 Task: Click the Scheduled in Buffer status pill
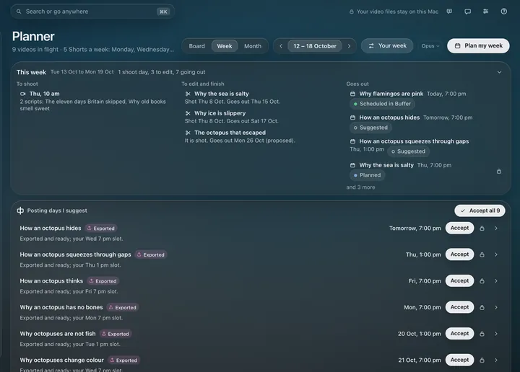(382, 104)
